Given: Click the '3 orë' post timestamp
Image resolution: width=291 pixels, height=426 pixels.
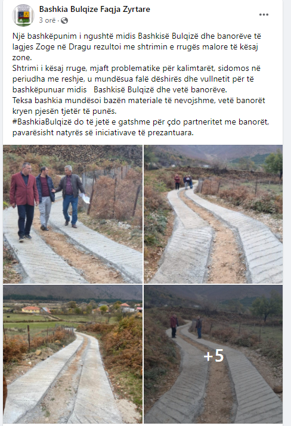Looking at the screenshot, I should coord(47,20).
